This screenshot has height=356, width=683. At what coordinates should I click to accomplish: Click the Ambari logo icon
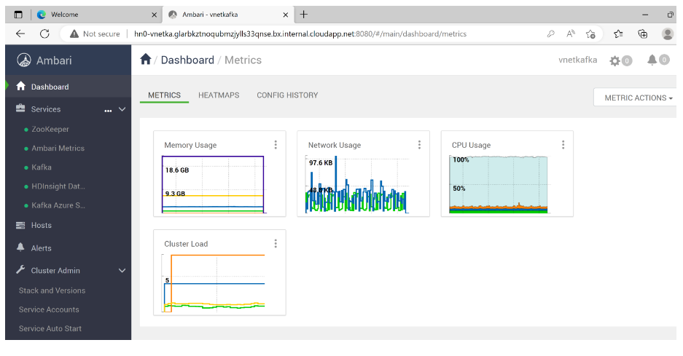[x=24, y=60]
